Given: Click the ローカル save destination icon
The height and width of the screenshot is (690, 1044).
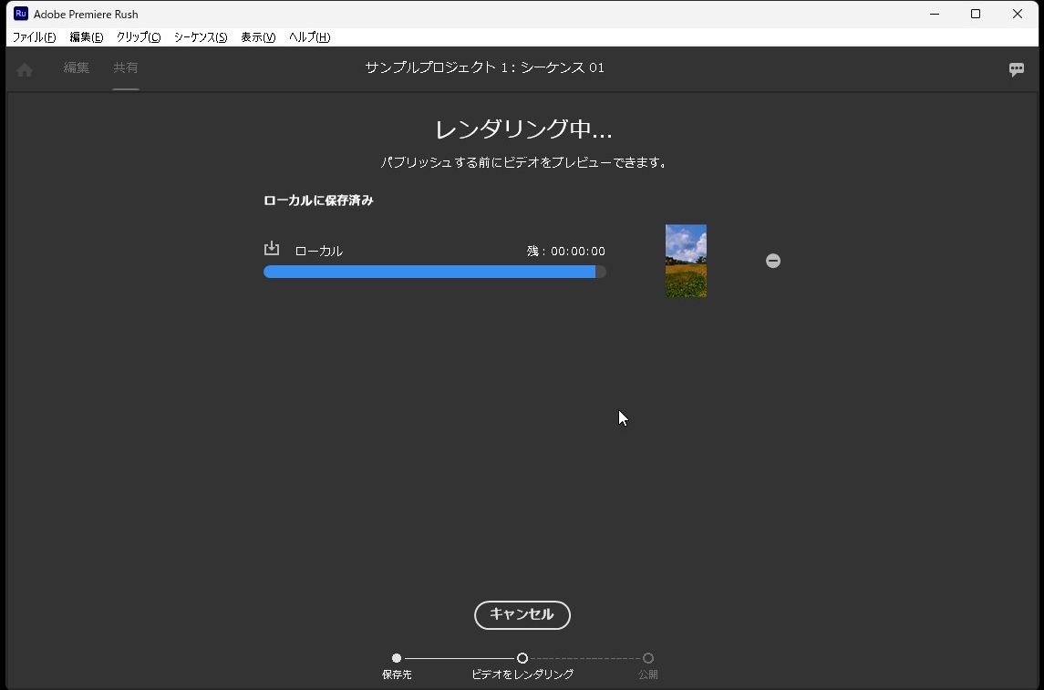Looking at the screenshot, I should [271, 248].
